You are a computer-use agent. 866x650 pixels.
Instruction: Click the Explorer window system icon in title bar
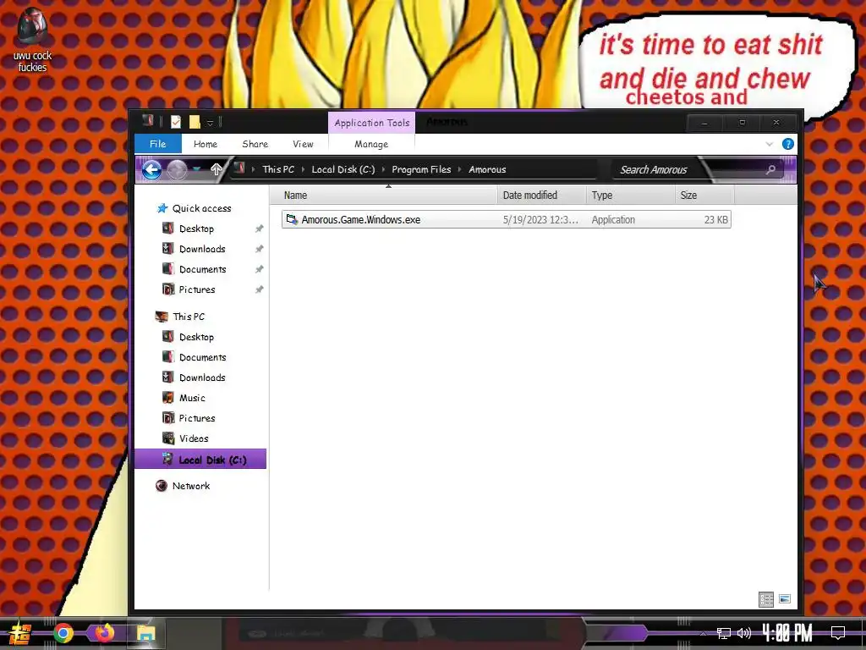tap(147, 120)
